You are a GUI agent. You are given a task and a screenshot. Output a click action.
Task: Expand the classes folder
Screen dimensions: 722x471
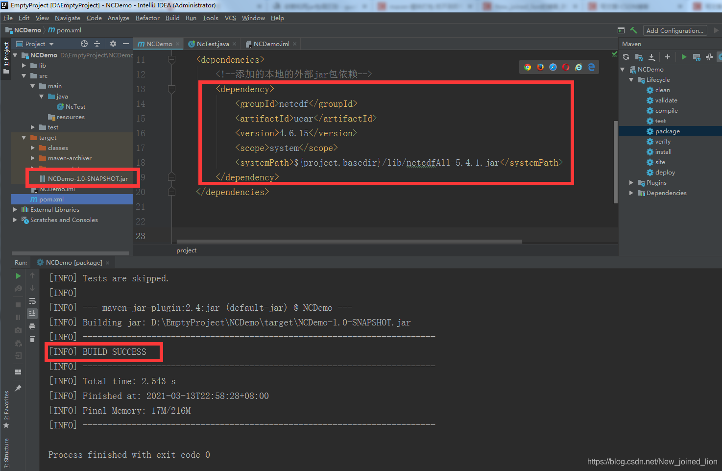click(x=33, y=148)
